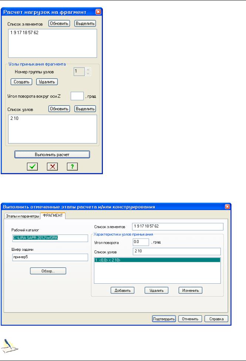The height and width of the screenshot is (361, 246).
Task: Switch to Этапы и параметры tab
Action: (x=22, y=216)
